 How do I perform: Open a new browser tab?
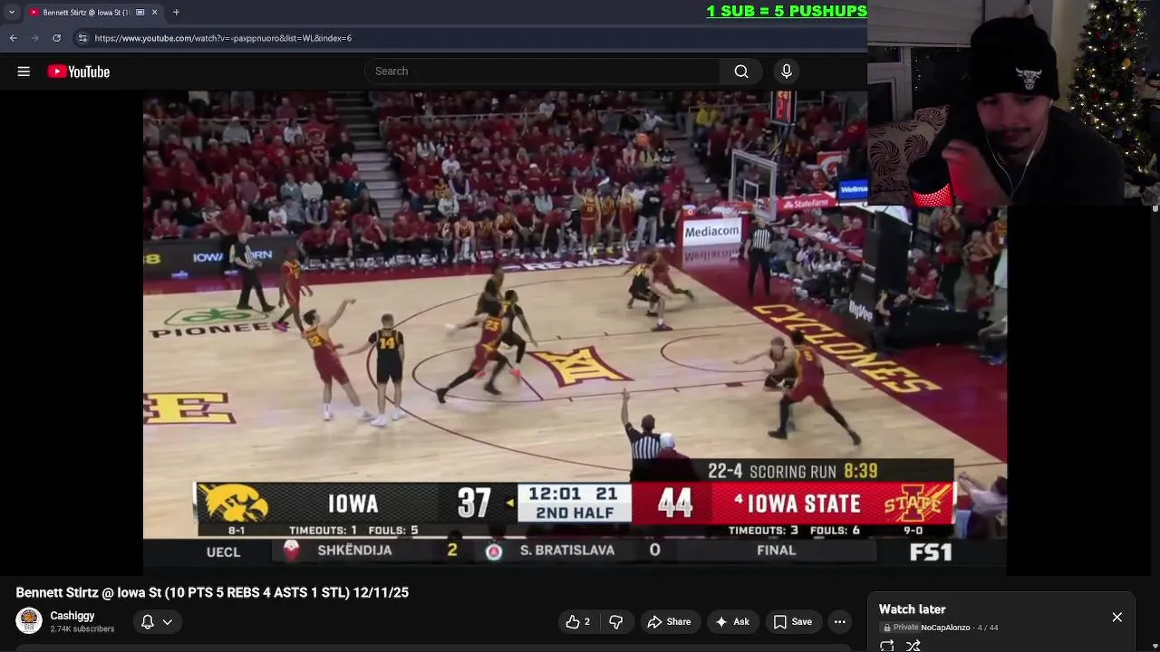coord(176,12)
